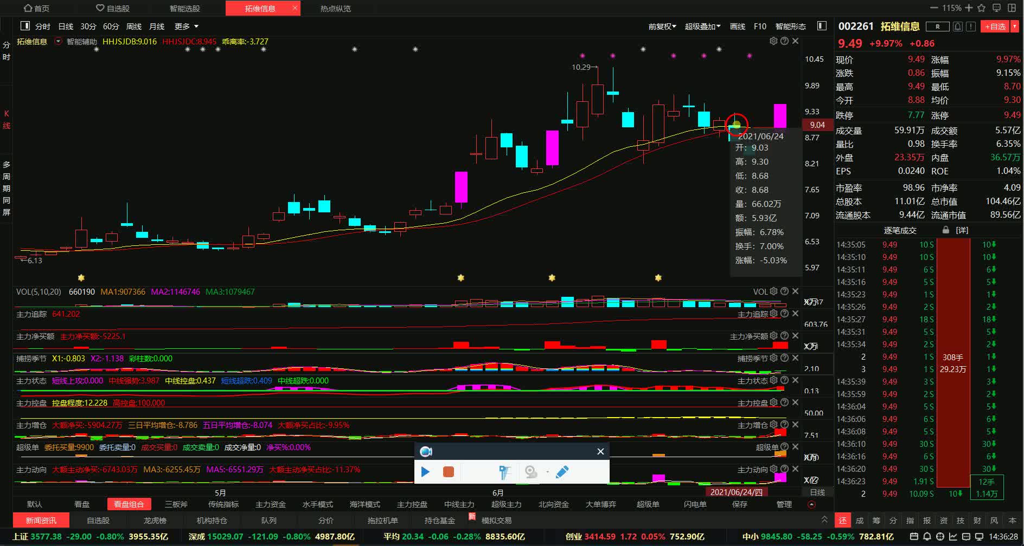
Task: Open F10 company info
Action: tap(760, 26)
